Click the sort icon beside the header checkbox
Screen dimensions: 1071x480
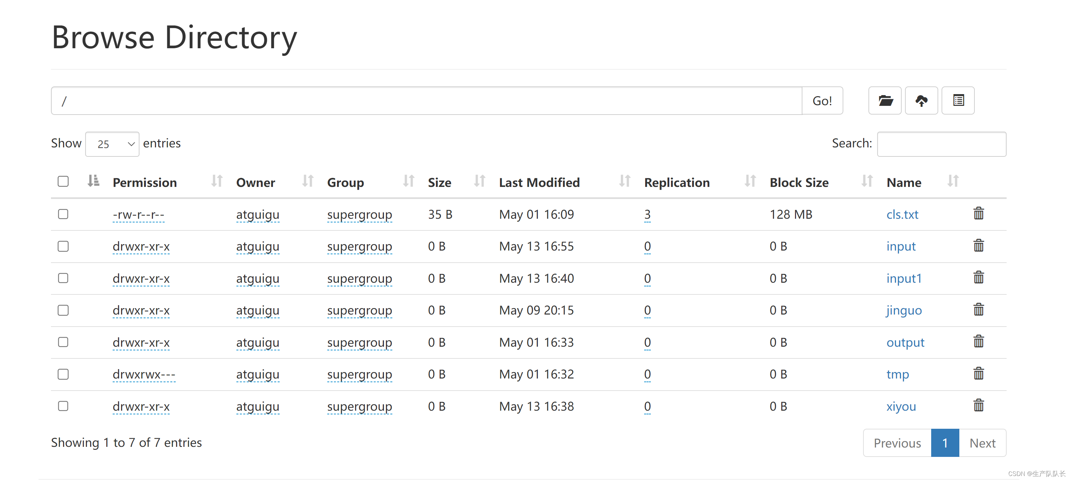coord(94,181)
